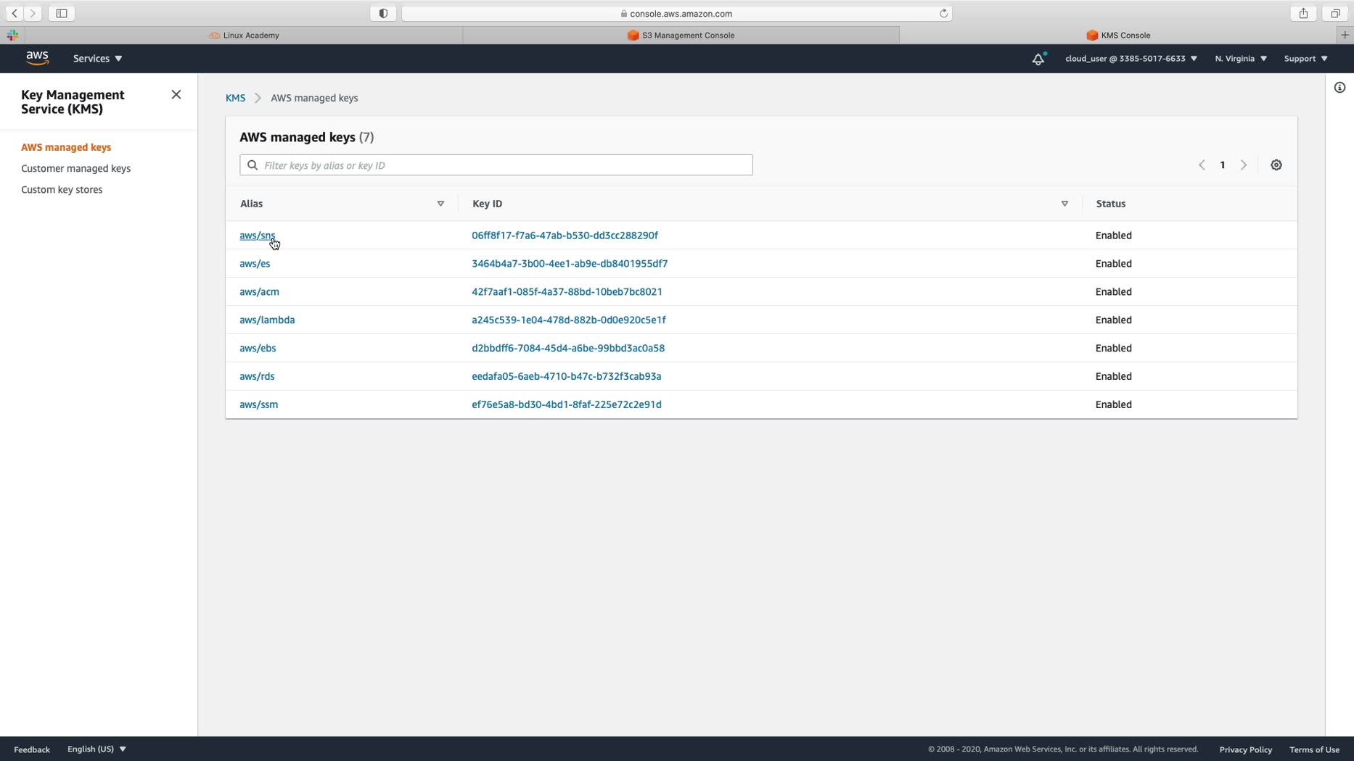Open the privacy shield report
The height and width of the screenshot is (761, 1354).
383,13
